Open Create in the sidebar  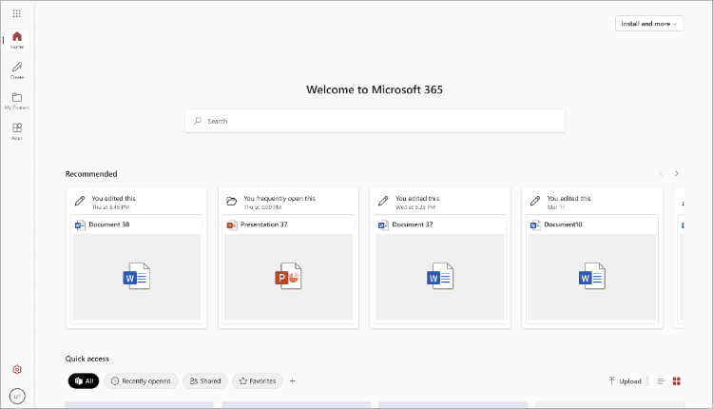coord(17,70)
